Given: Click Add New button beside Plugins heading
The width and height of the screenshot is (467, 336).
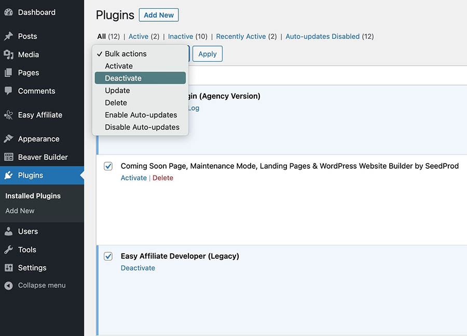Looking at the screenshot, I should coord(158,15).
